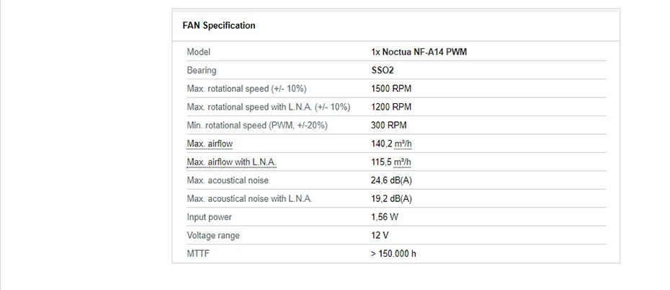The width and height of the screenshot is (670, 290).
Task: Click the 1500 RPM speed value
Action: [391, 89]
